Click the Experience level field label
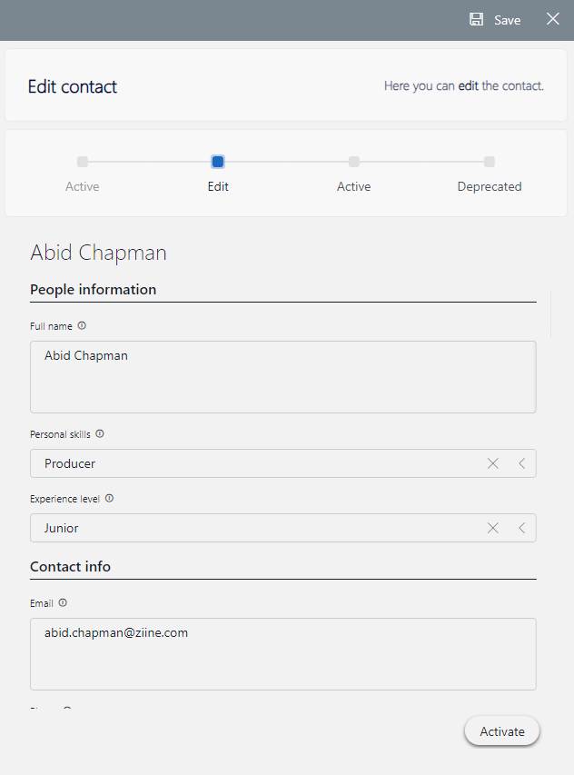This screenshot has width=574, height=775. tap(64, 499)
